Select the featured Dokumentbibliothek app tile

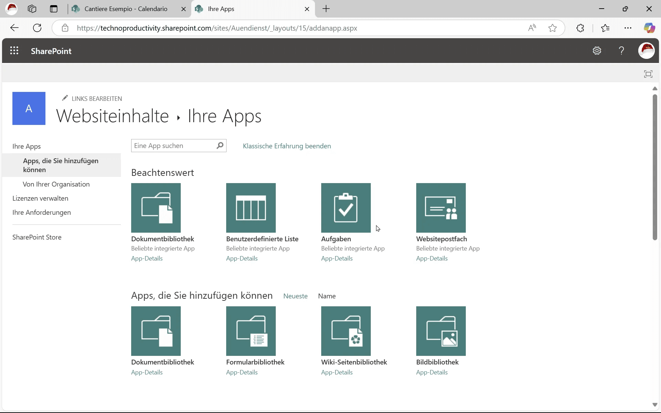pyautogui.click(x=156, y=208)
